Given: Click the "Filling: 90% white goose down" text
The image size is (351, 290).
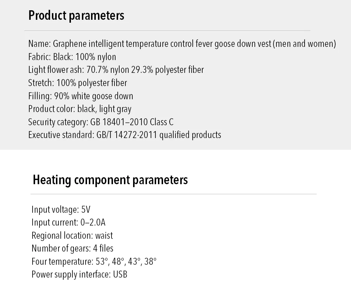Looking at the screenshot, I should coord(80,96).
